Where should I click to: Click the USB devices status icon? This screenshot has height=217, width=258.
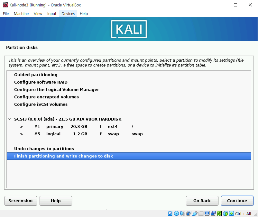pos(195,213)
